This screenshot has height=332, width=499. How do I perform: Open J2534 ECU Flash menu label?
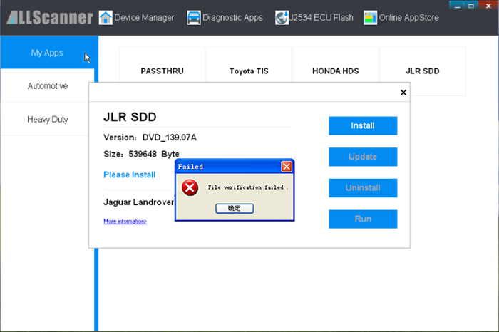[x=321, y=18]
